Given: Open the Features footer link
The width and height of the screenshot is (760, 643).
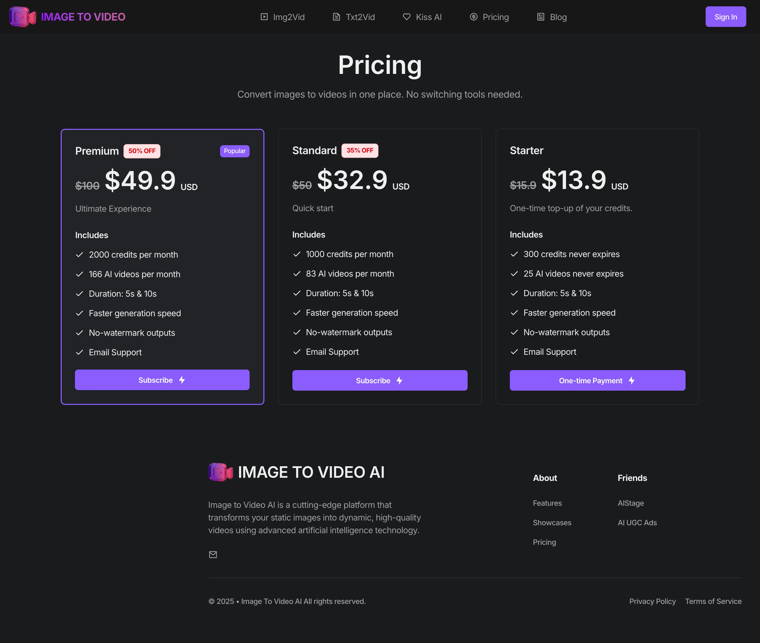Looking at the screenshot, I should tap(547, 503).
